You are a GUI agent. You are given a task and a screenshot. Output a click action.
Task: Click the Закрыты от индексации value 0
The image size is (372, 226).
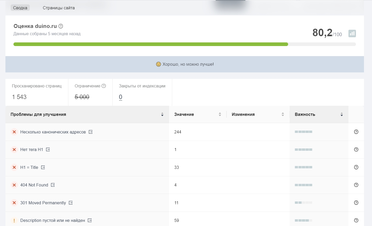tap(121, 97)
